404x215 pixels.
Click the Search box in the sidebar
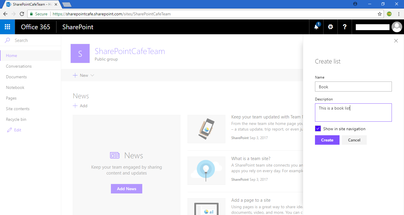[x=30, y=40]
